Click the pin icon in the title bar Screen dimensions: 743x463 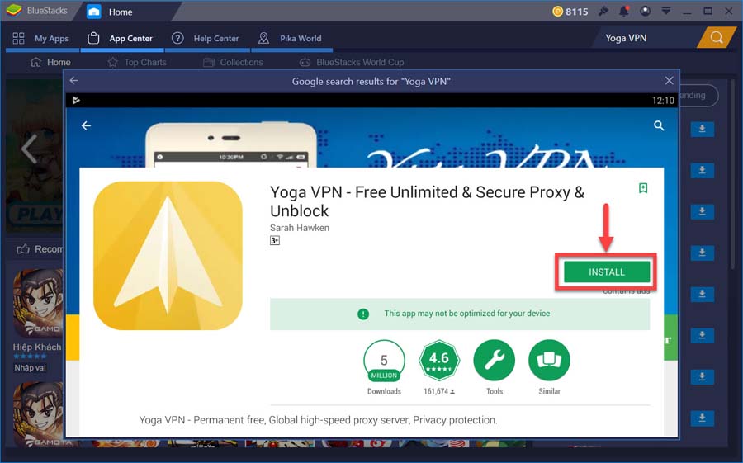tap(603, 11)
